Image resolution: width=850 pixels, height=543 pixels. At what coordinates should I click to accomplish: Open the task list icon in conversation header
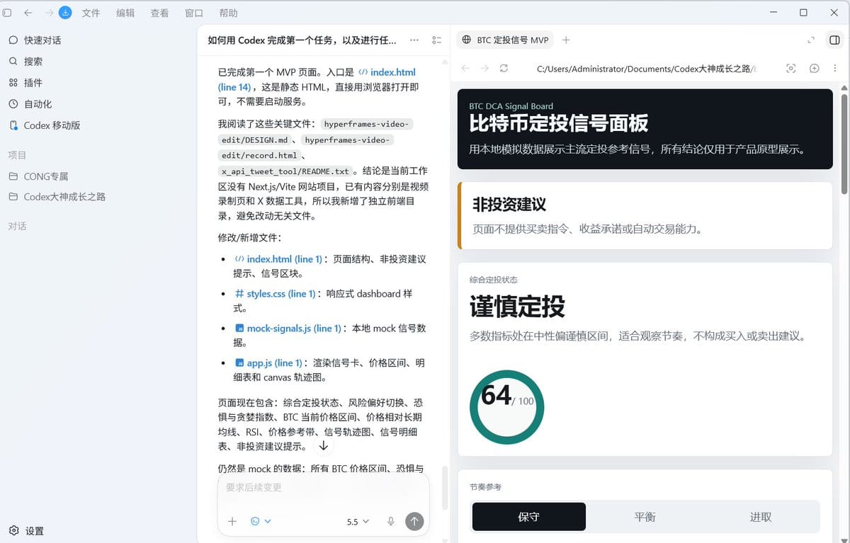click(x=437, y=40)
